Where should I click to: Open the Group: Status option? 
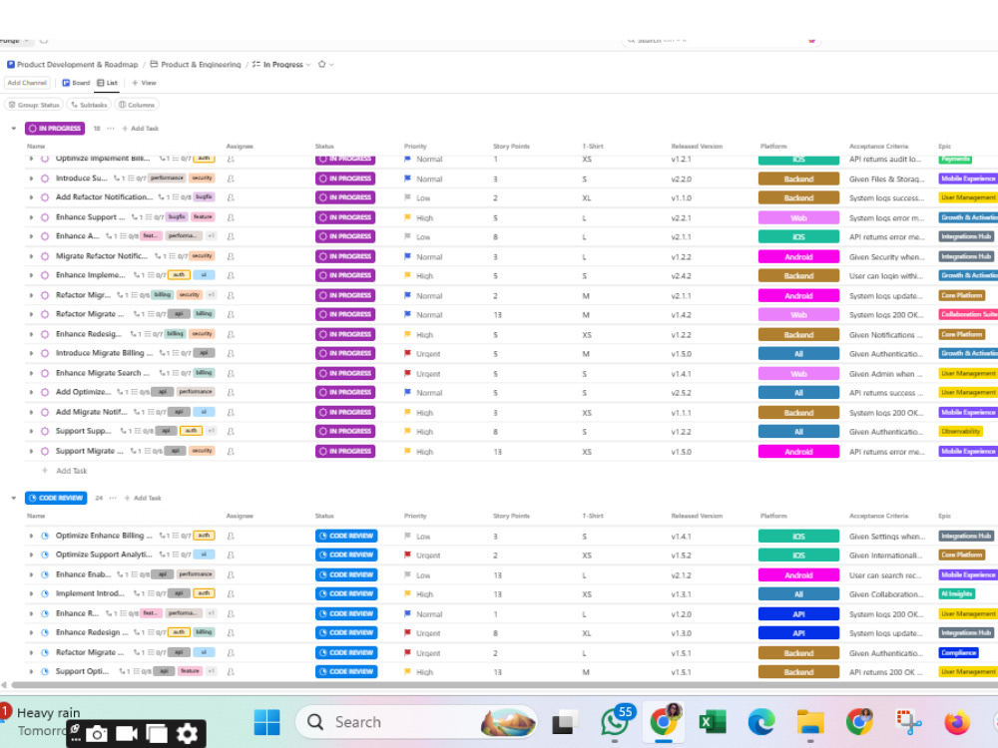click(34, 105)
